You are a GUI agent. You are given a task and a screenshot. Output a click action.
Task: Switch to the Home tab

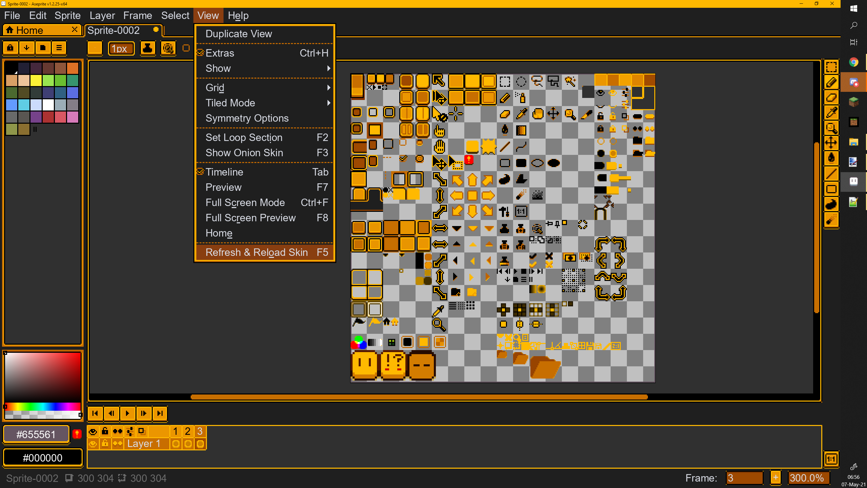[30, 30]
